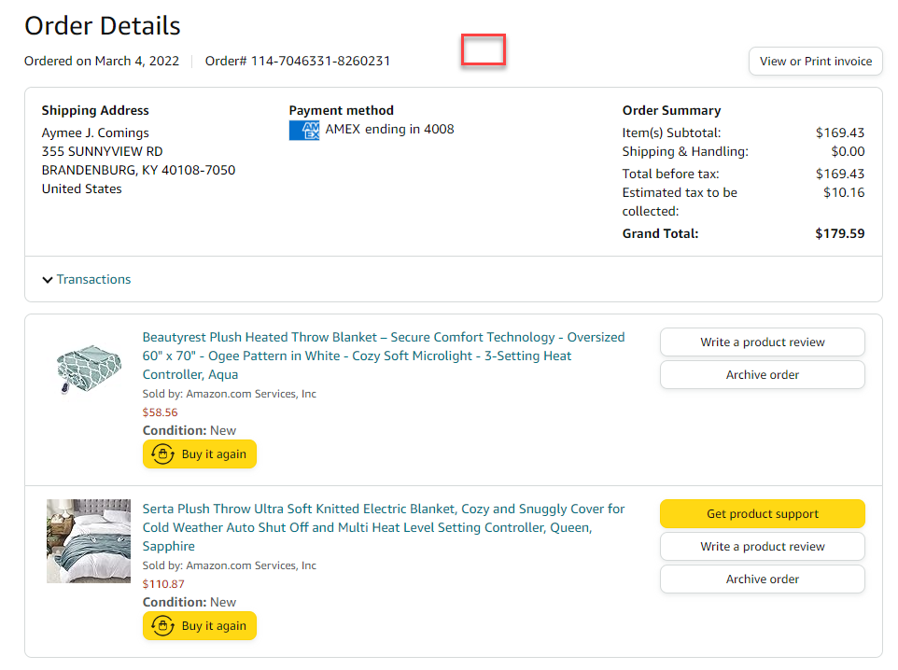Screen dimensions: 898x670
Task: Archive order for the Beautyrest blanket
Action: [763, 374]
